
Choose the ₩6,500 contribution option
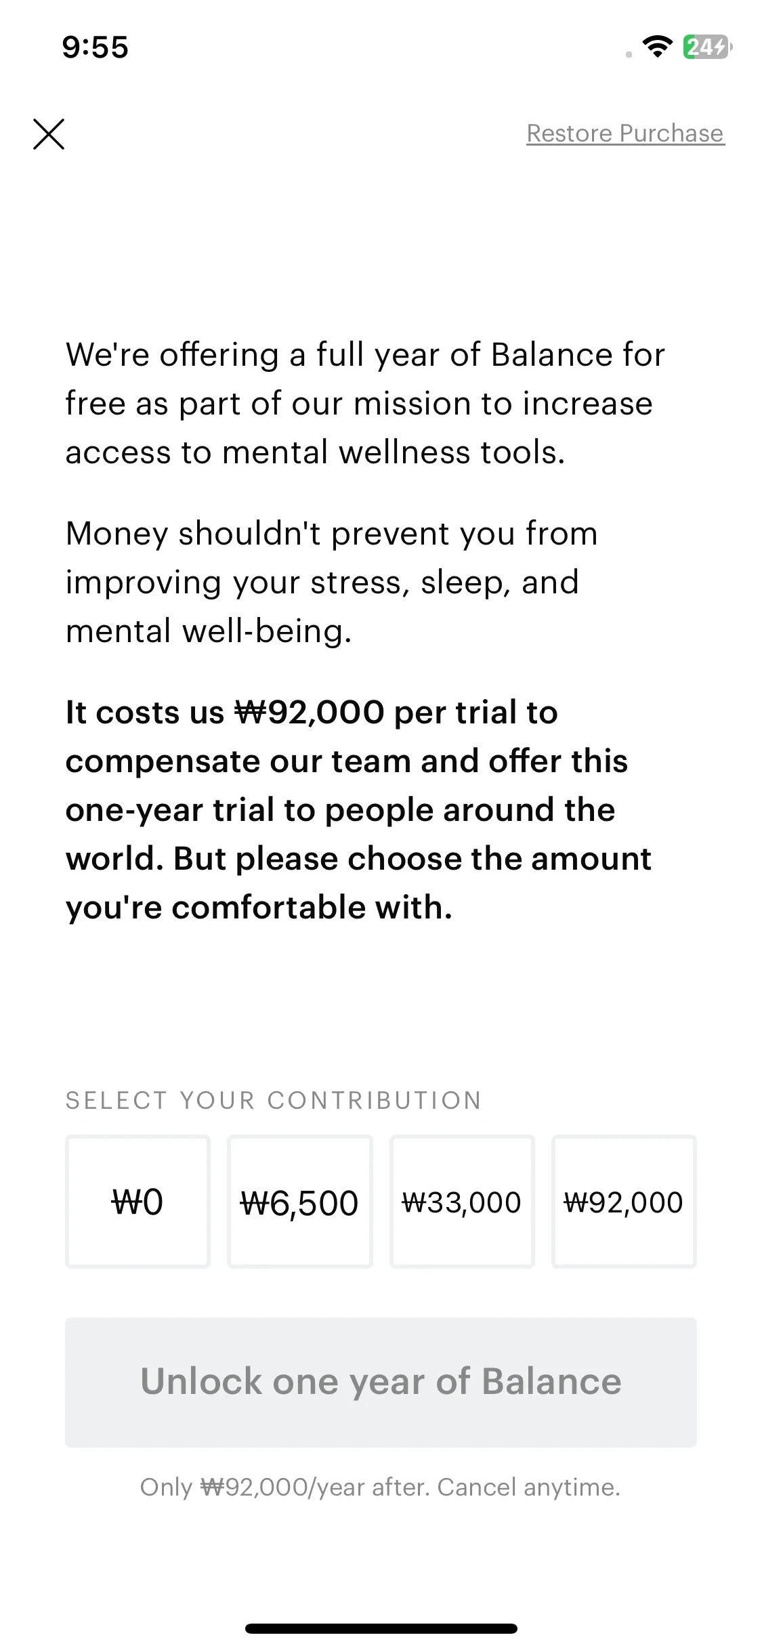pyautogui.click(x=299, y=1202)
